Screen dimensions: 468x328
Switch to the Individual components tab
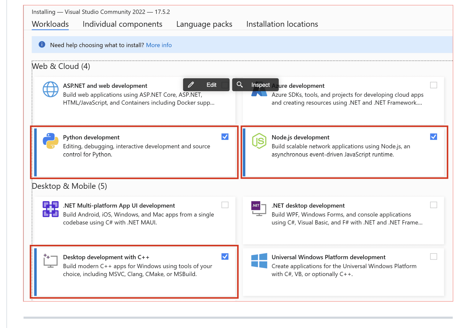(x=122, y=24)
